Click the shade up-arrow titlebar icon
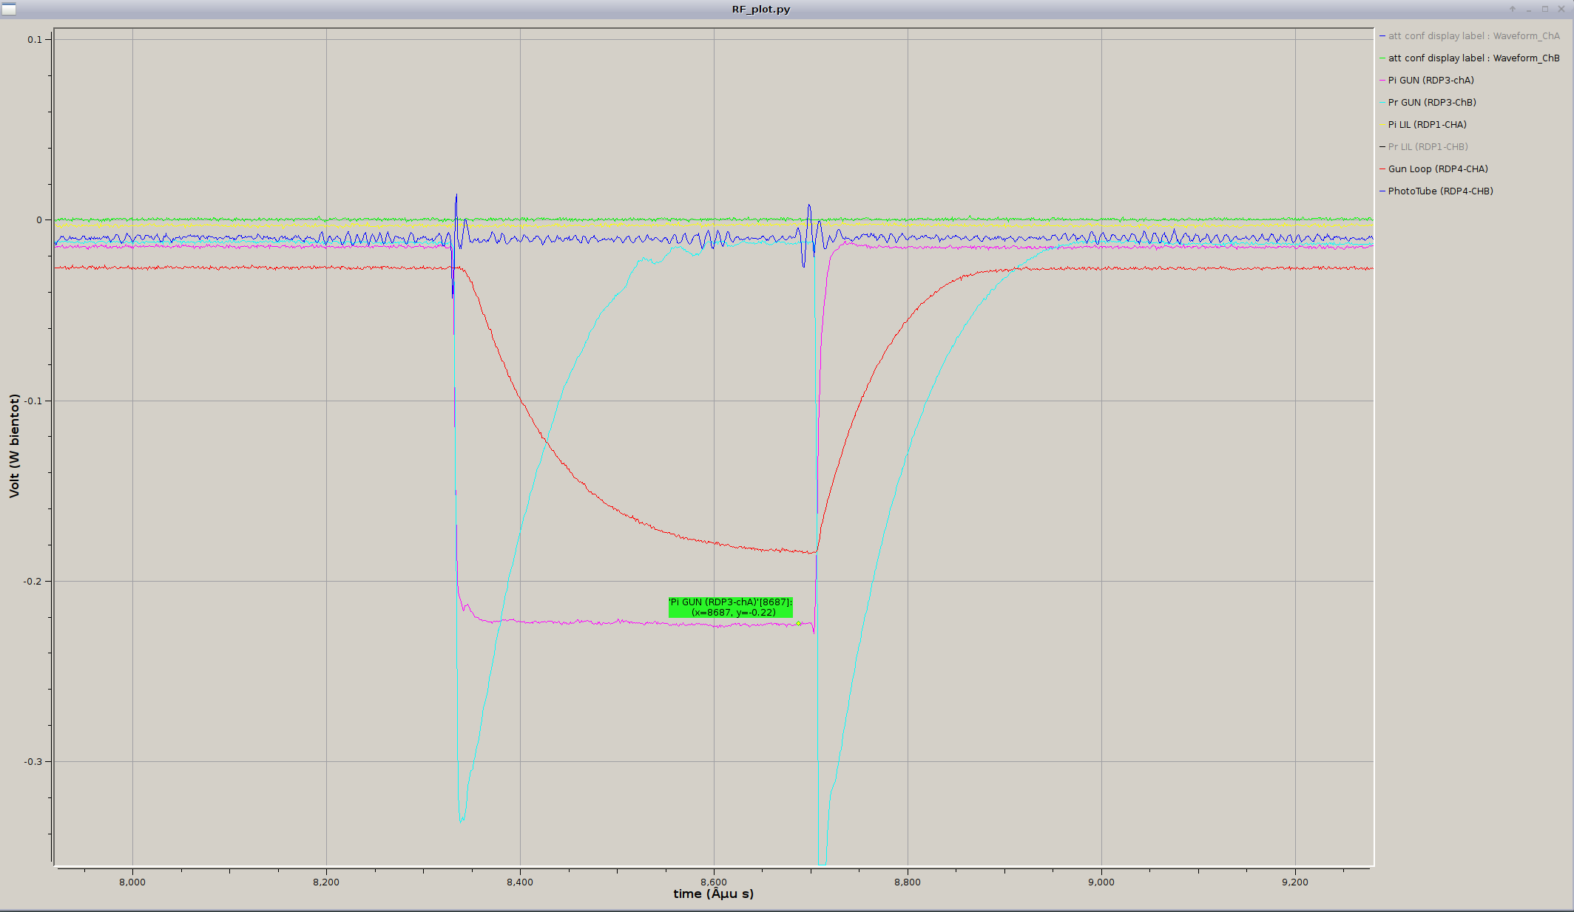1574x912 pixels. pos(1513,9)
